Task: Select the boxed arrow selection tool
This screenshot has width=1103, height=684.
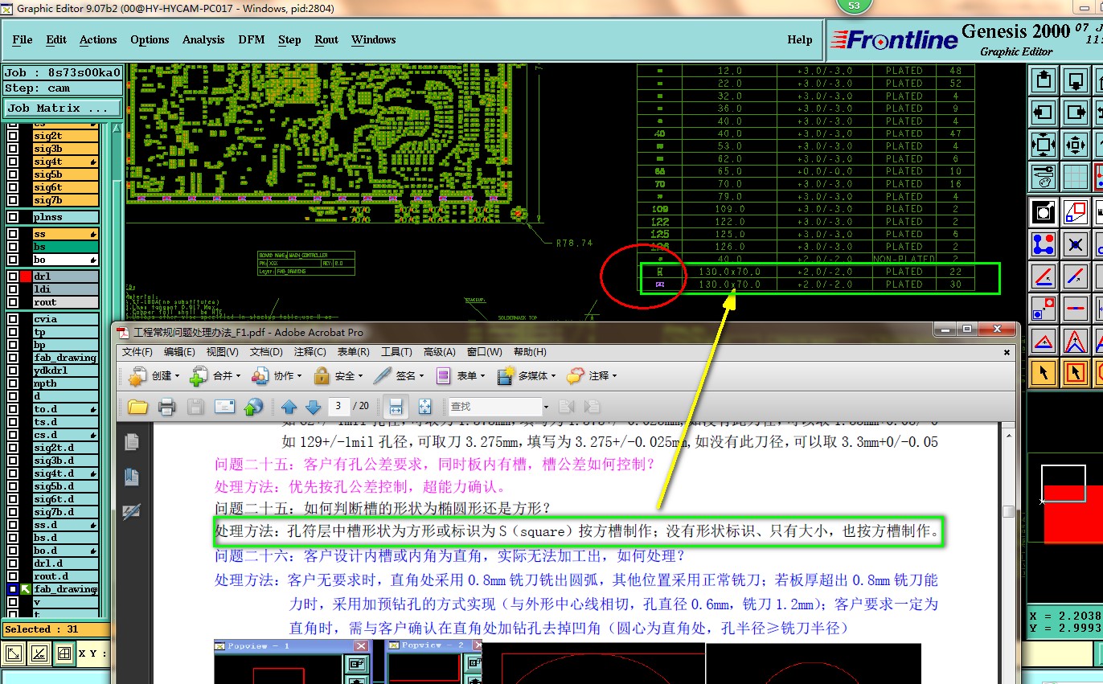Action: [1076, 372]
